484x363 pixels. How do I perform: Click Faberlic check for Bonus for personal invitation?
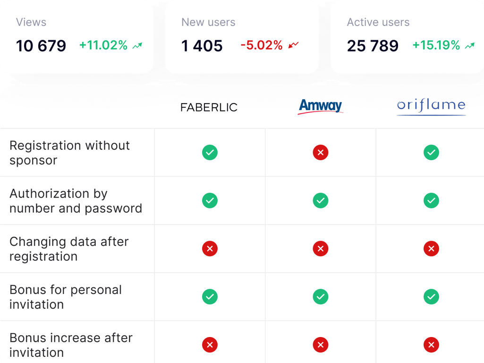tap(210, 296)
